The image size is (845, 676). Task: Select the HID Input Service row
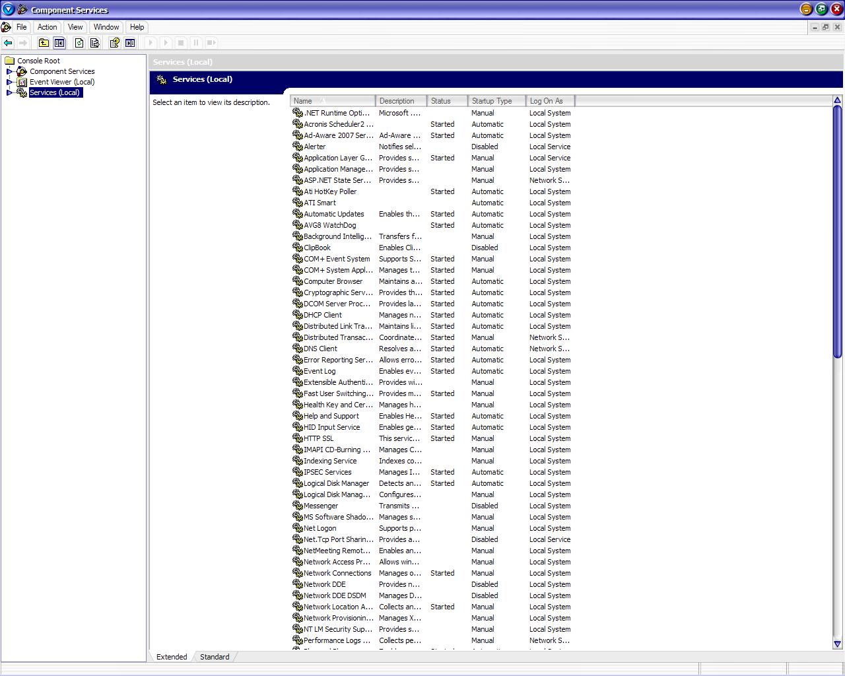click(432, 427)
